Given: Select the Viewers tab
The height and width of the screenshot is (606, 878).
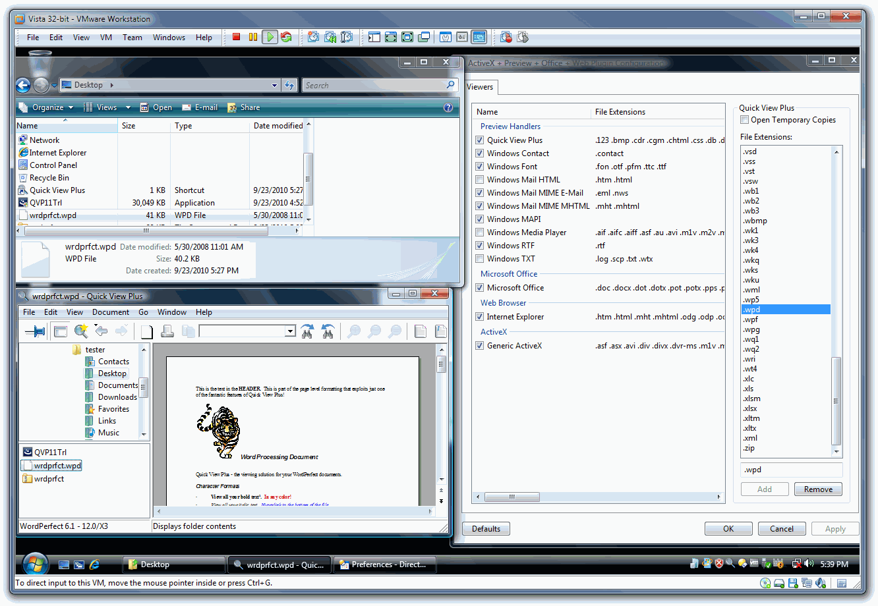Looking at the screenshot, I should pyautogui.click(x=481, y=87).
